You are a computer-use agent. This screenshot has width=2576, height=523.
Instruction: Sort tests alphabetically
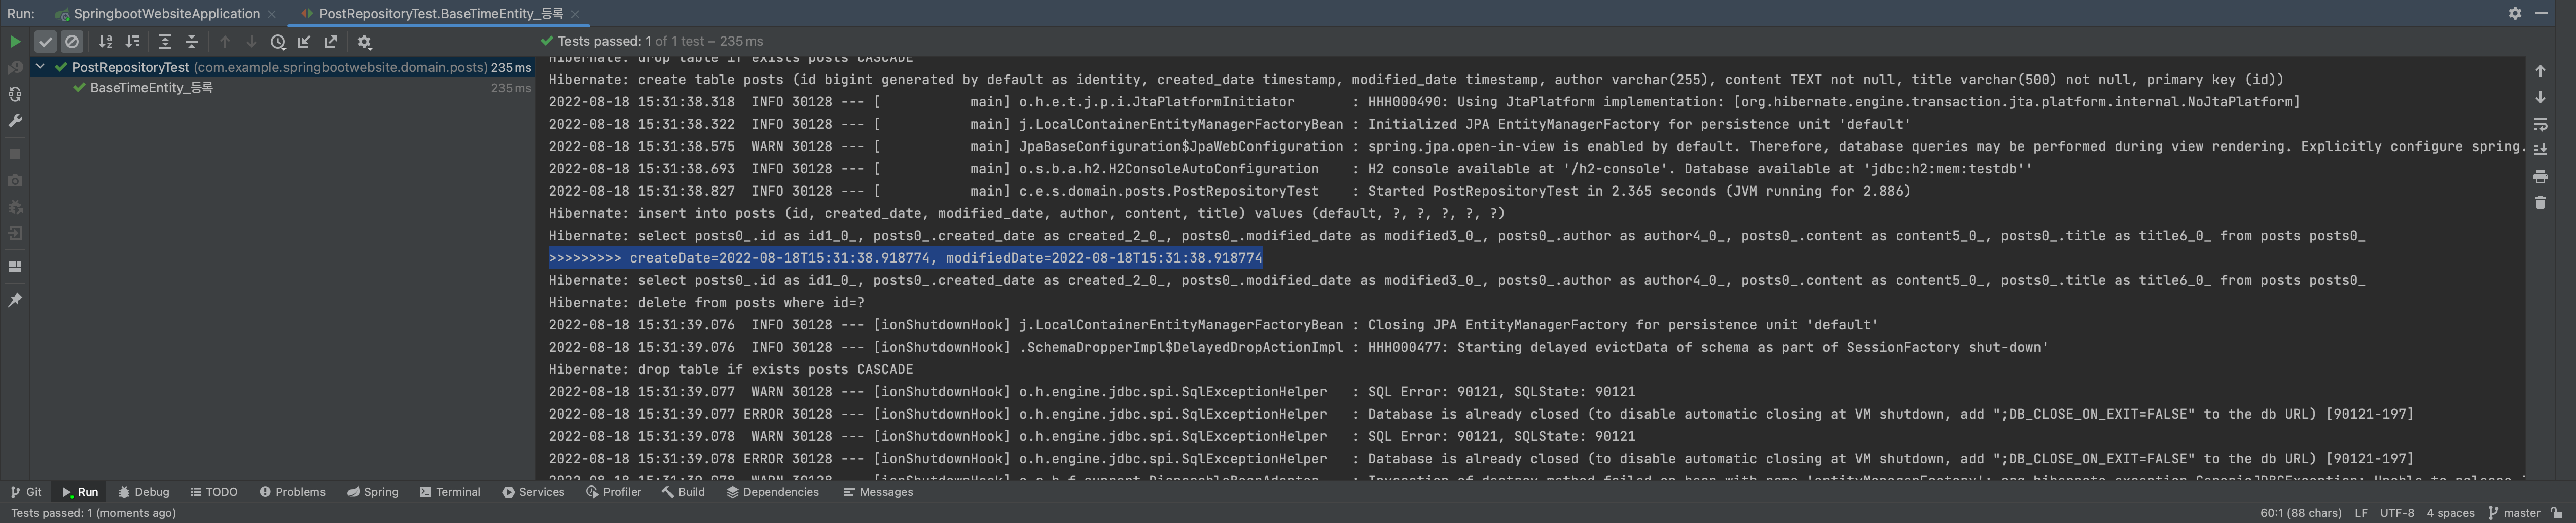[x=105, y=42]
